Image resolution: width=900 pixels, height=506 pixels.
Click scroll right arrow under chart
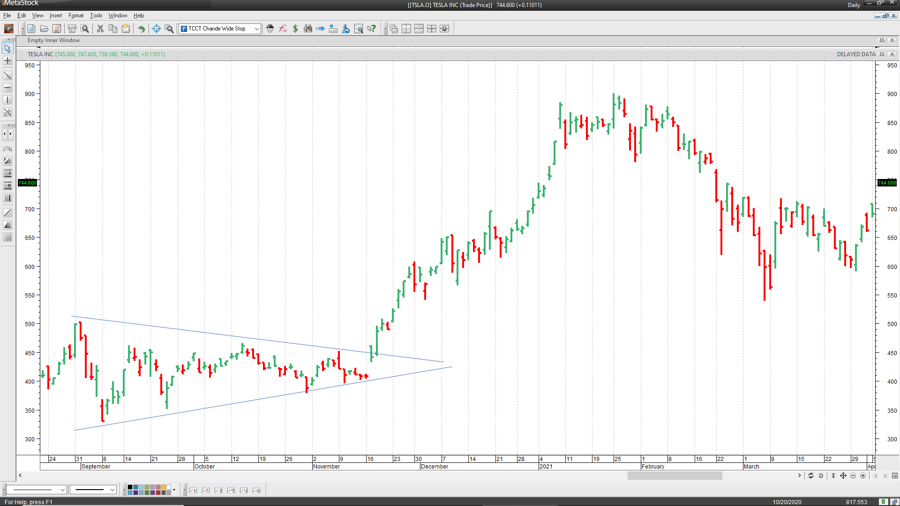coord(800,476)
